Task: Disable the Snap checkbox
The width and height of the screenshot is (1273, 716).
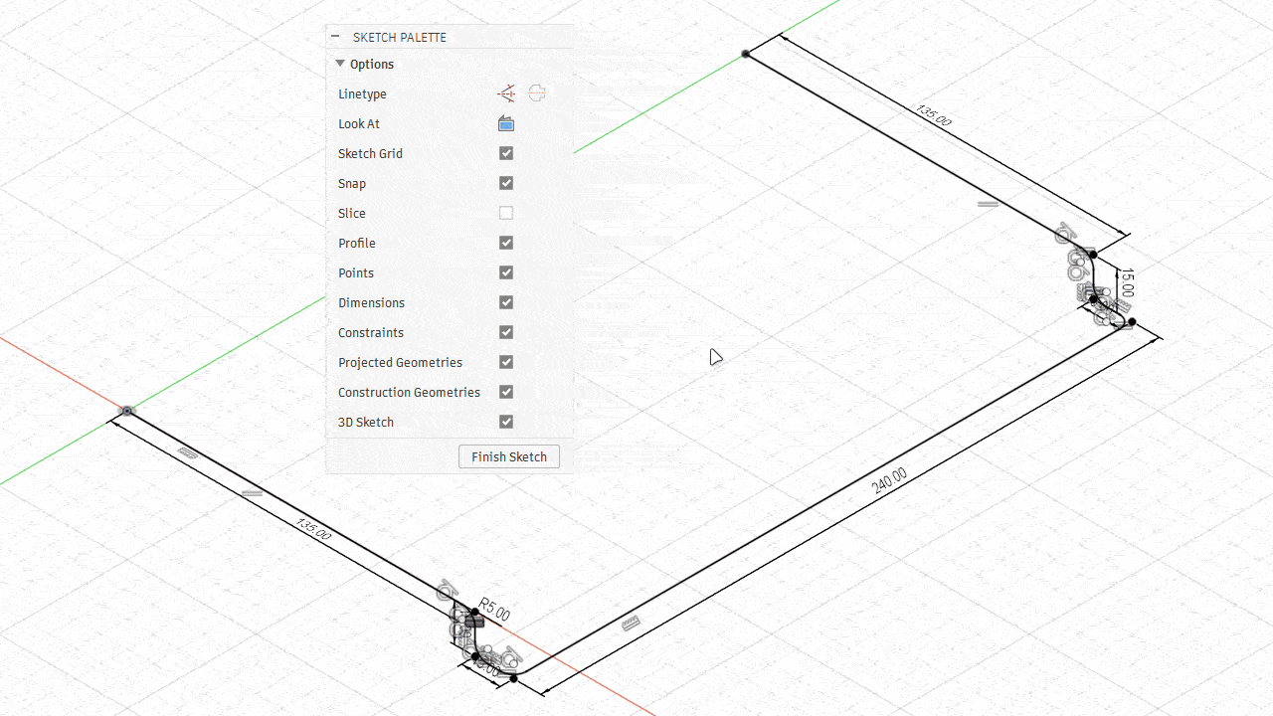Action: [x=506, y=183]
